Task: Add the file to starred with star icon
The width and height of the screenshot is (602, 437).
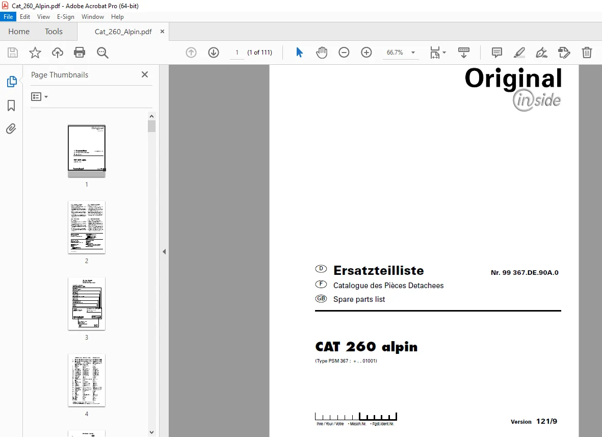Action: (x=35, y=53)
